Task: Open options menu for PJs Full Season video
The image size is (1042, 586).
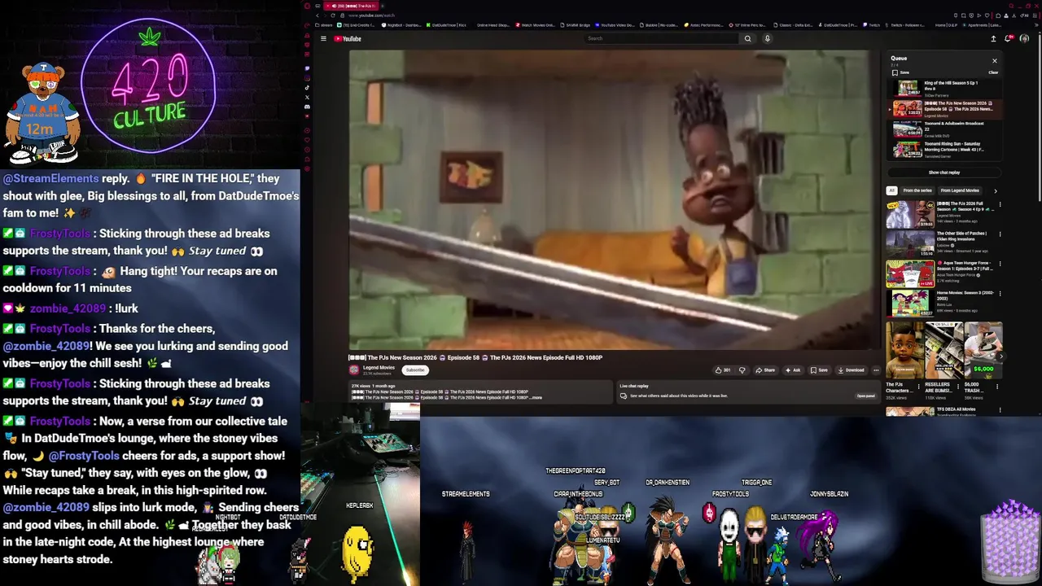Action: (1000, 204)
